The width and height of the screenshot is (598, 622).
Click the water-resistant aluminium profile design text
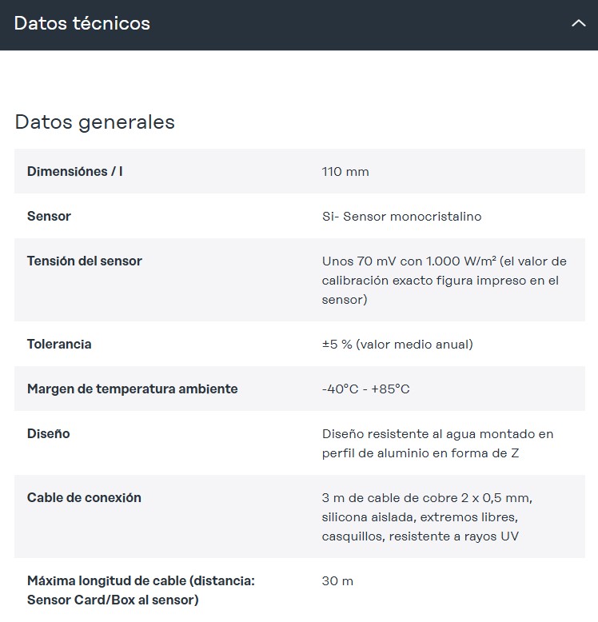click(x=437, y=444)
